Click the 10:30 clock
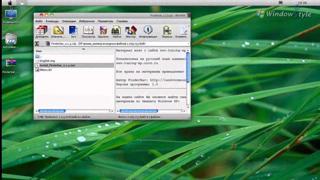 tap(302, 3)
